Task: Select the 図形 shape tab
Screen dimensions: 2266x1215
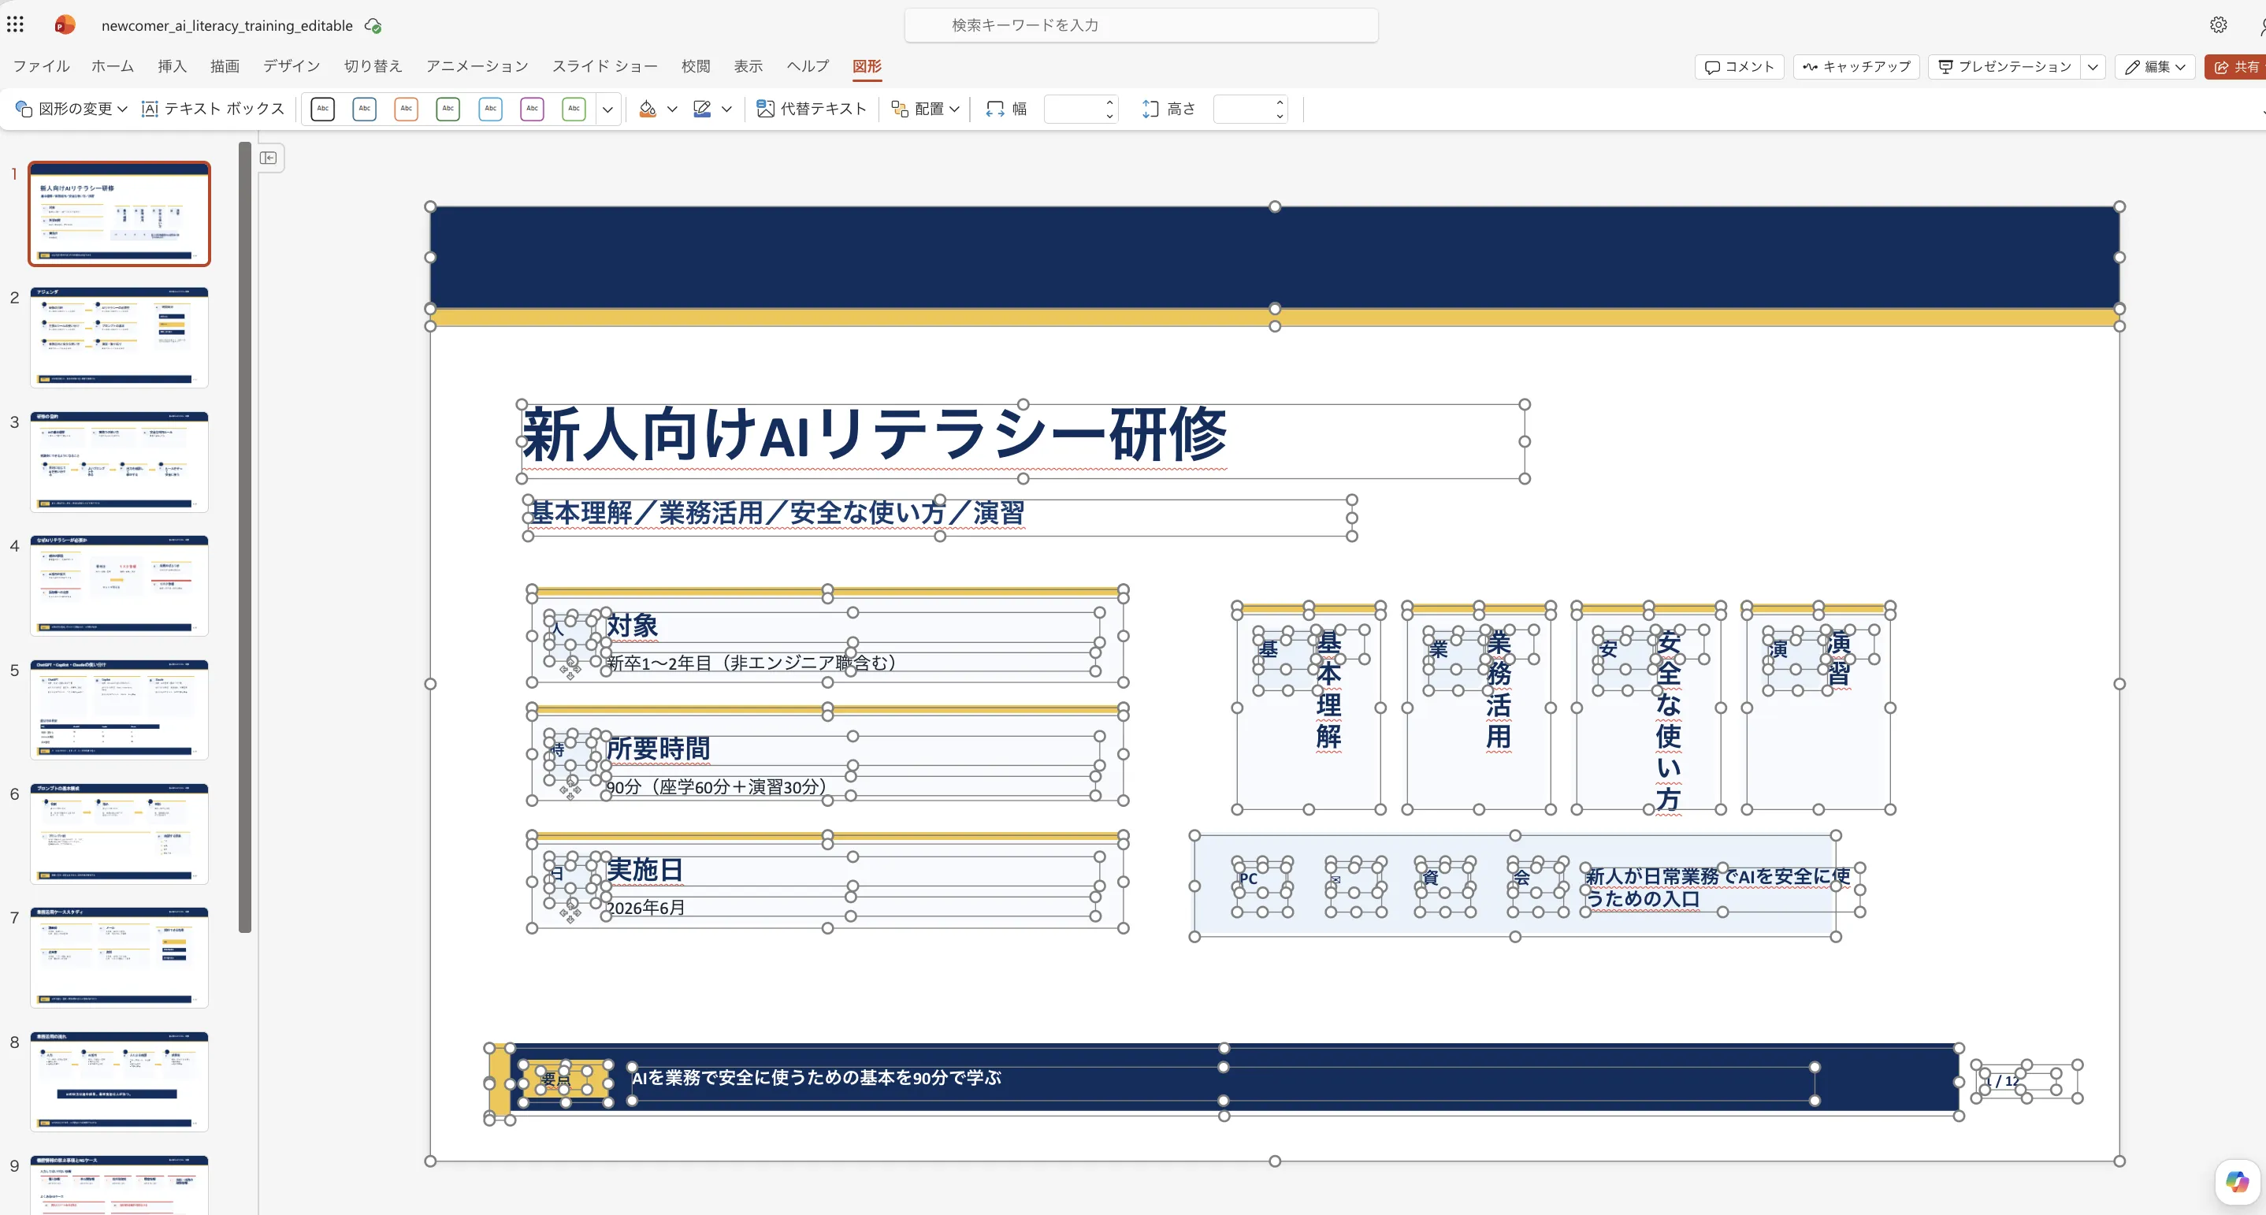Action: (867, 66)
